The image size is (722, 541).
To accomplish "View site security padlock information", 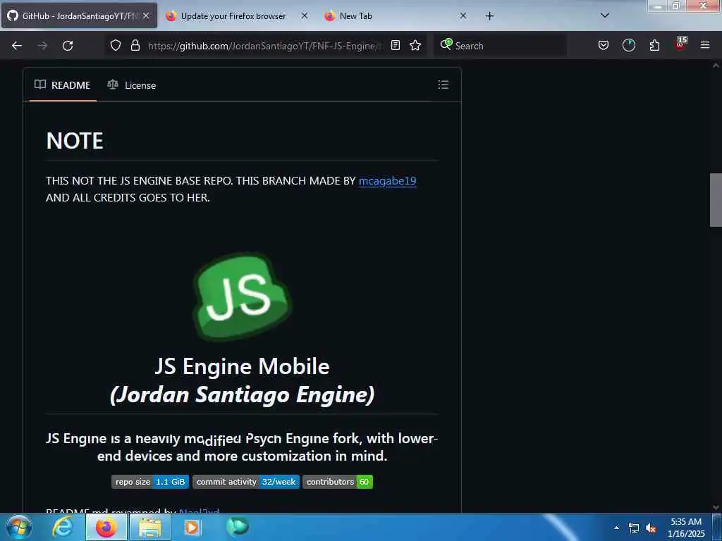I will pos(135,45).
